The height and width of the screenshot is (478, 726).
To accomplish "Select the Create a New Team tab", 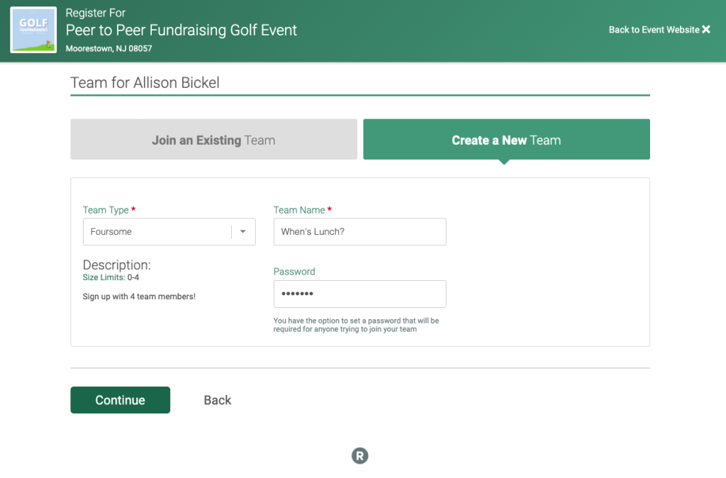I will tap(506, 140).
